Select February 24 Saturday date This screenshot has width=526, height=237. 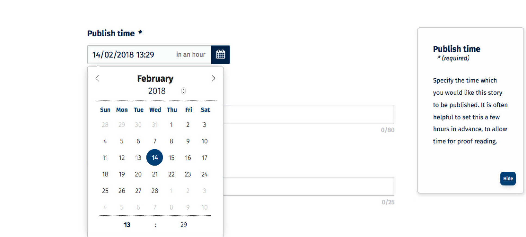(x=205, y=174)
